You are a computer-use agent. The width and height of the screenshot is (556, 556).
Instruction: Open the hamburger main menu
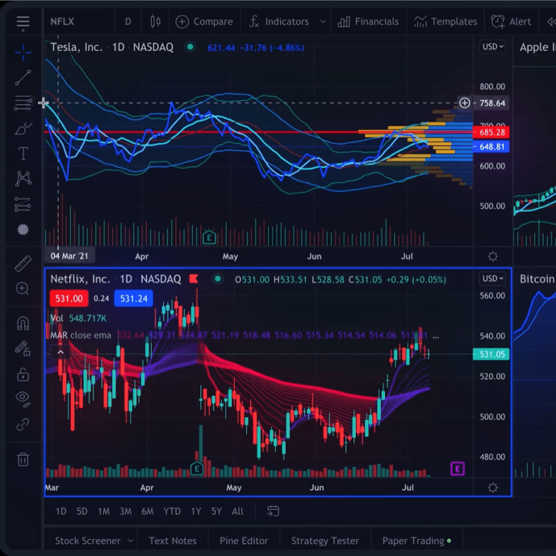(23, 22)
